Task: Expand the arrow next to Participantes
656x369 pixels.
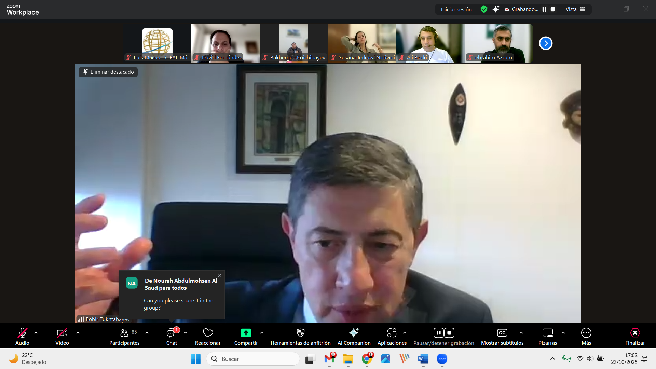Action: (147, 333)
